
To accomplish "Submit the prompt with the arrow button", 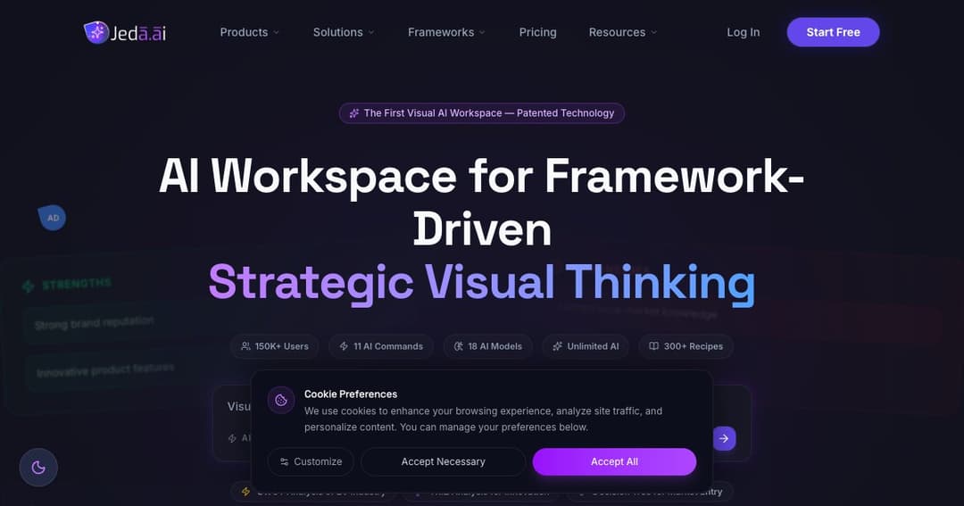I will coord(724,438).
